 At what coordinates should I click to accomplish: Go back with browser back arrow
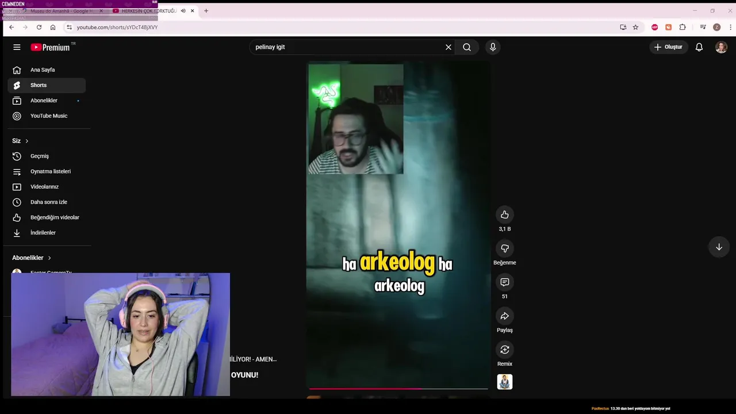(x=11, y=27)
